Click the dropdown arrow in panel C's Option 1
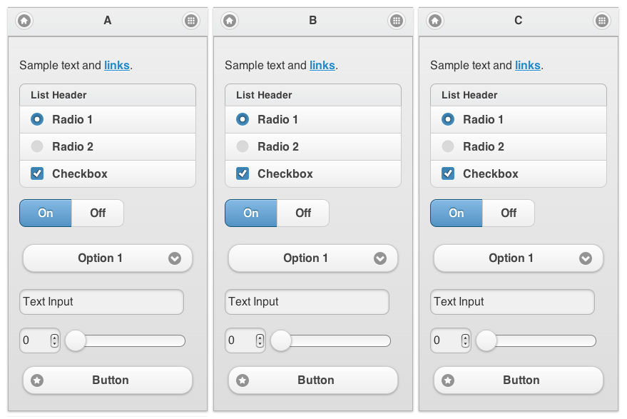 click(586, 258)
